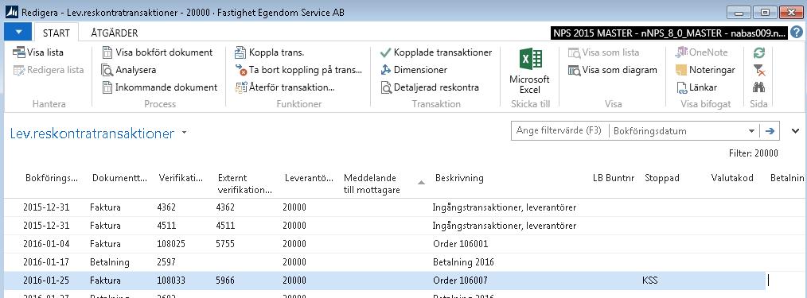Send the list to Microsoft Excel
The height and width of the screenshot is (298, 807).
(529, 71)
